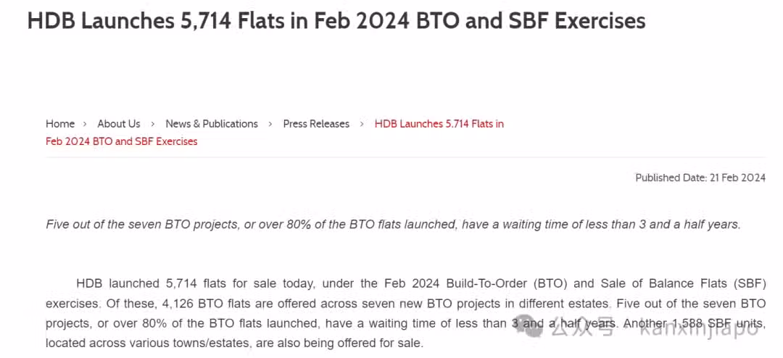Click the chevron following About Us breadcrumb
The height and width of the screenshot is (358, 783).
(153, 124)
